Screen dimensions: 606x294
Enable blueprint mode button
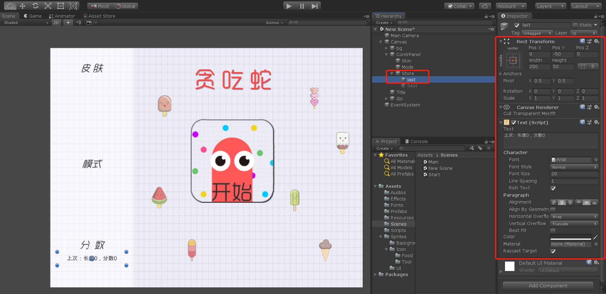point(583,66)
